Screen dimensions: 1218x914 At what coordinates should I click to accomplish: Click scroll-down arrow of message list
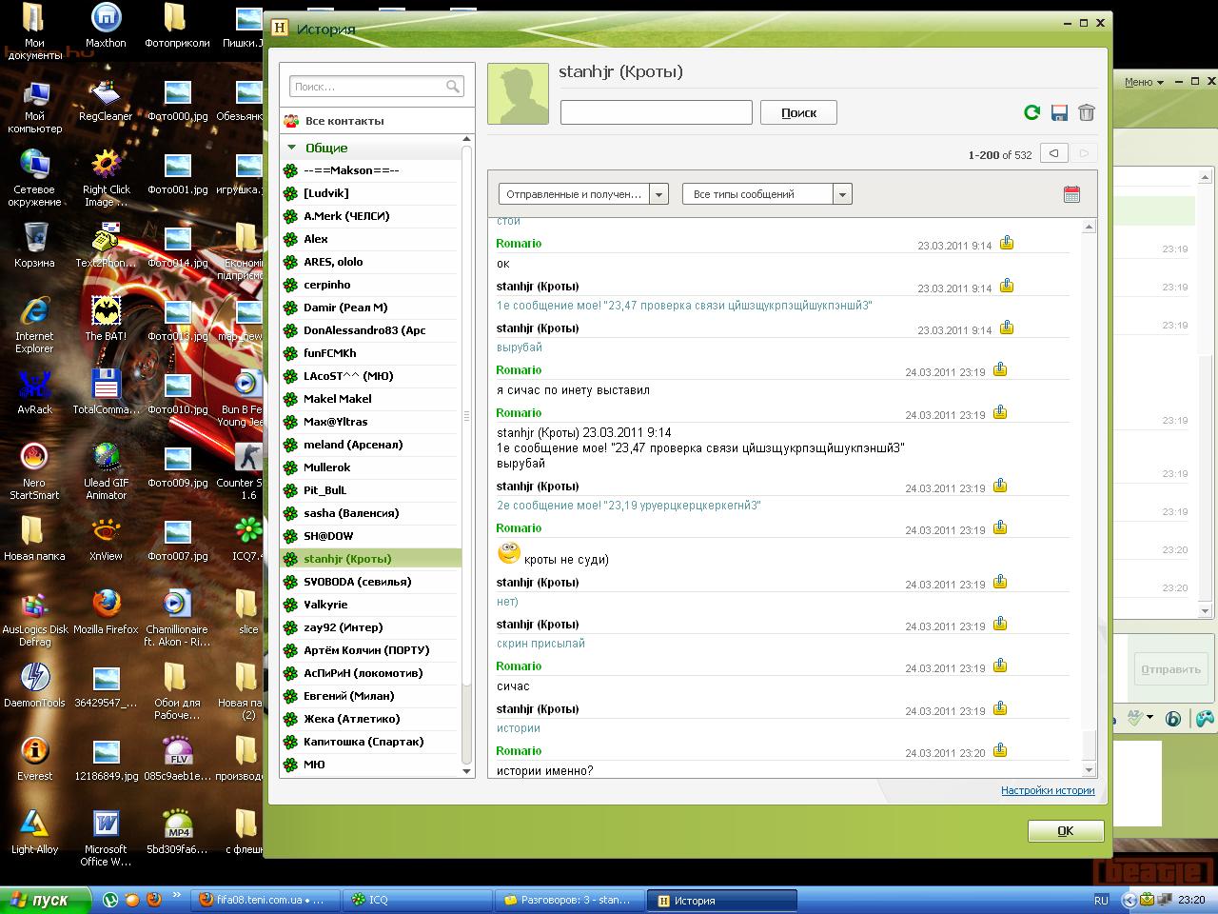click(1090, 769)
